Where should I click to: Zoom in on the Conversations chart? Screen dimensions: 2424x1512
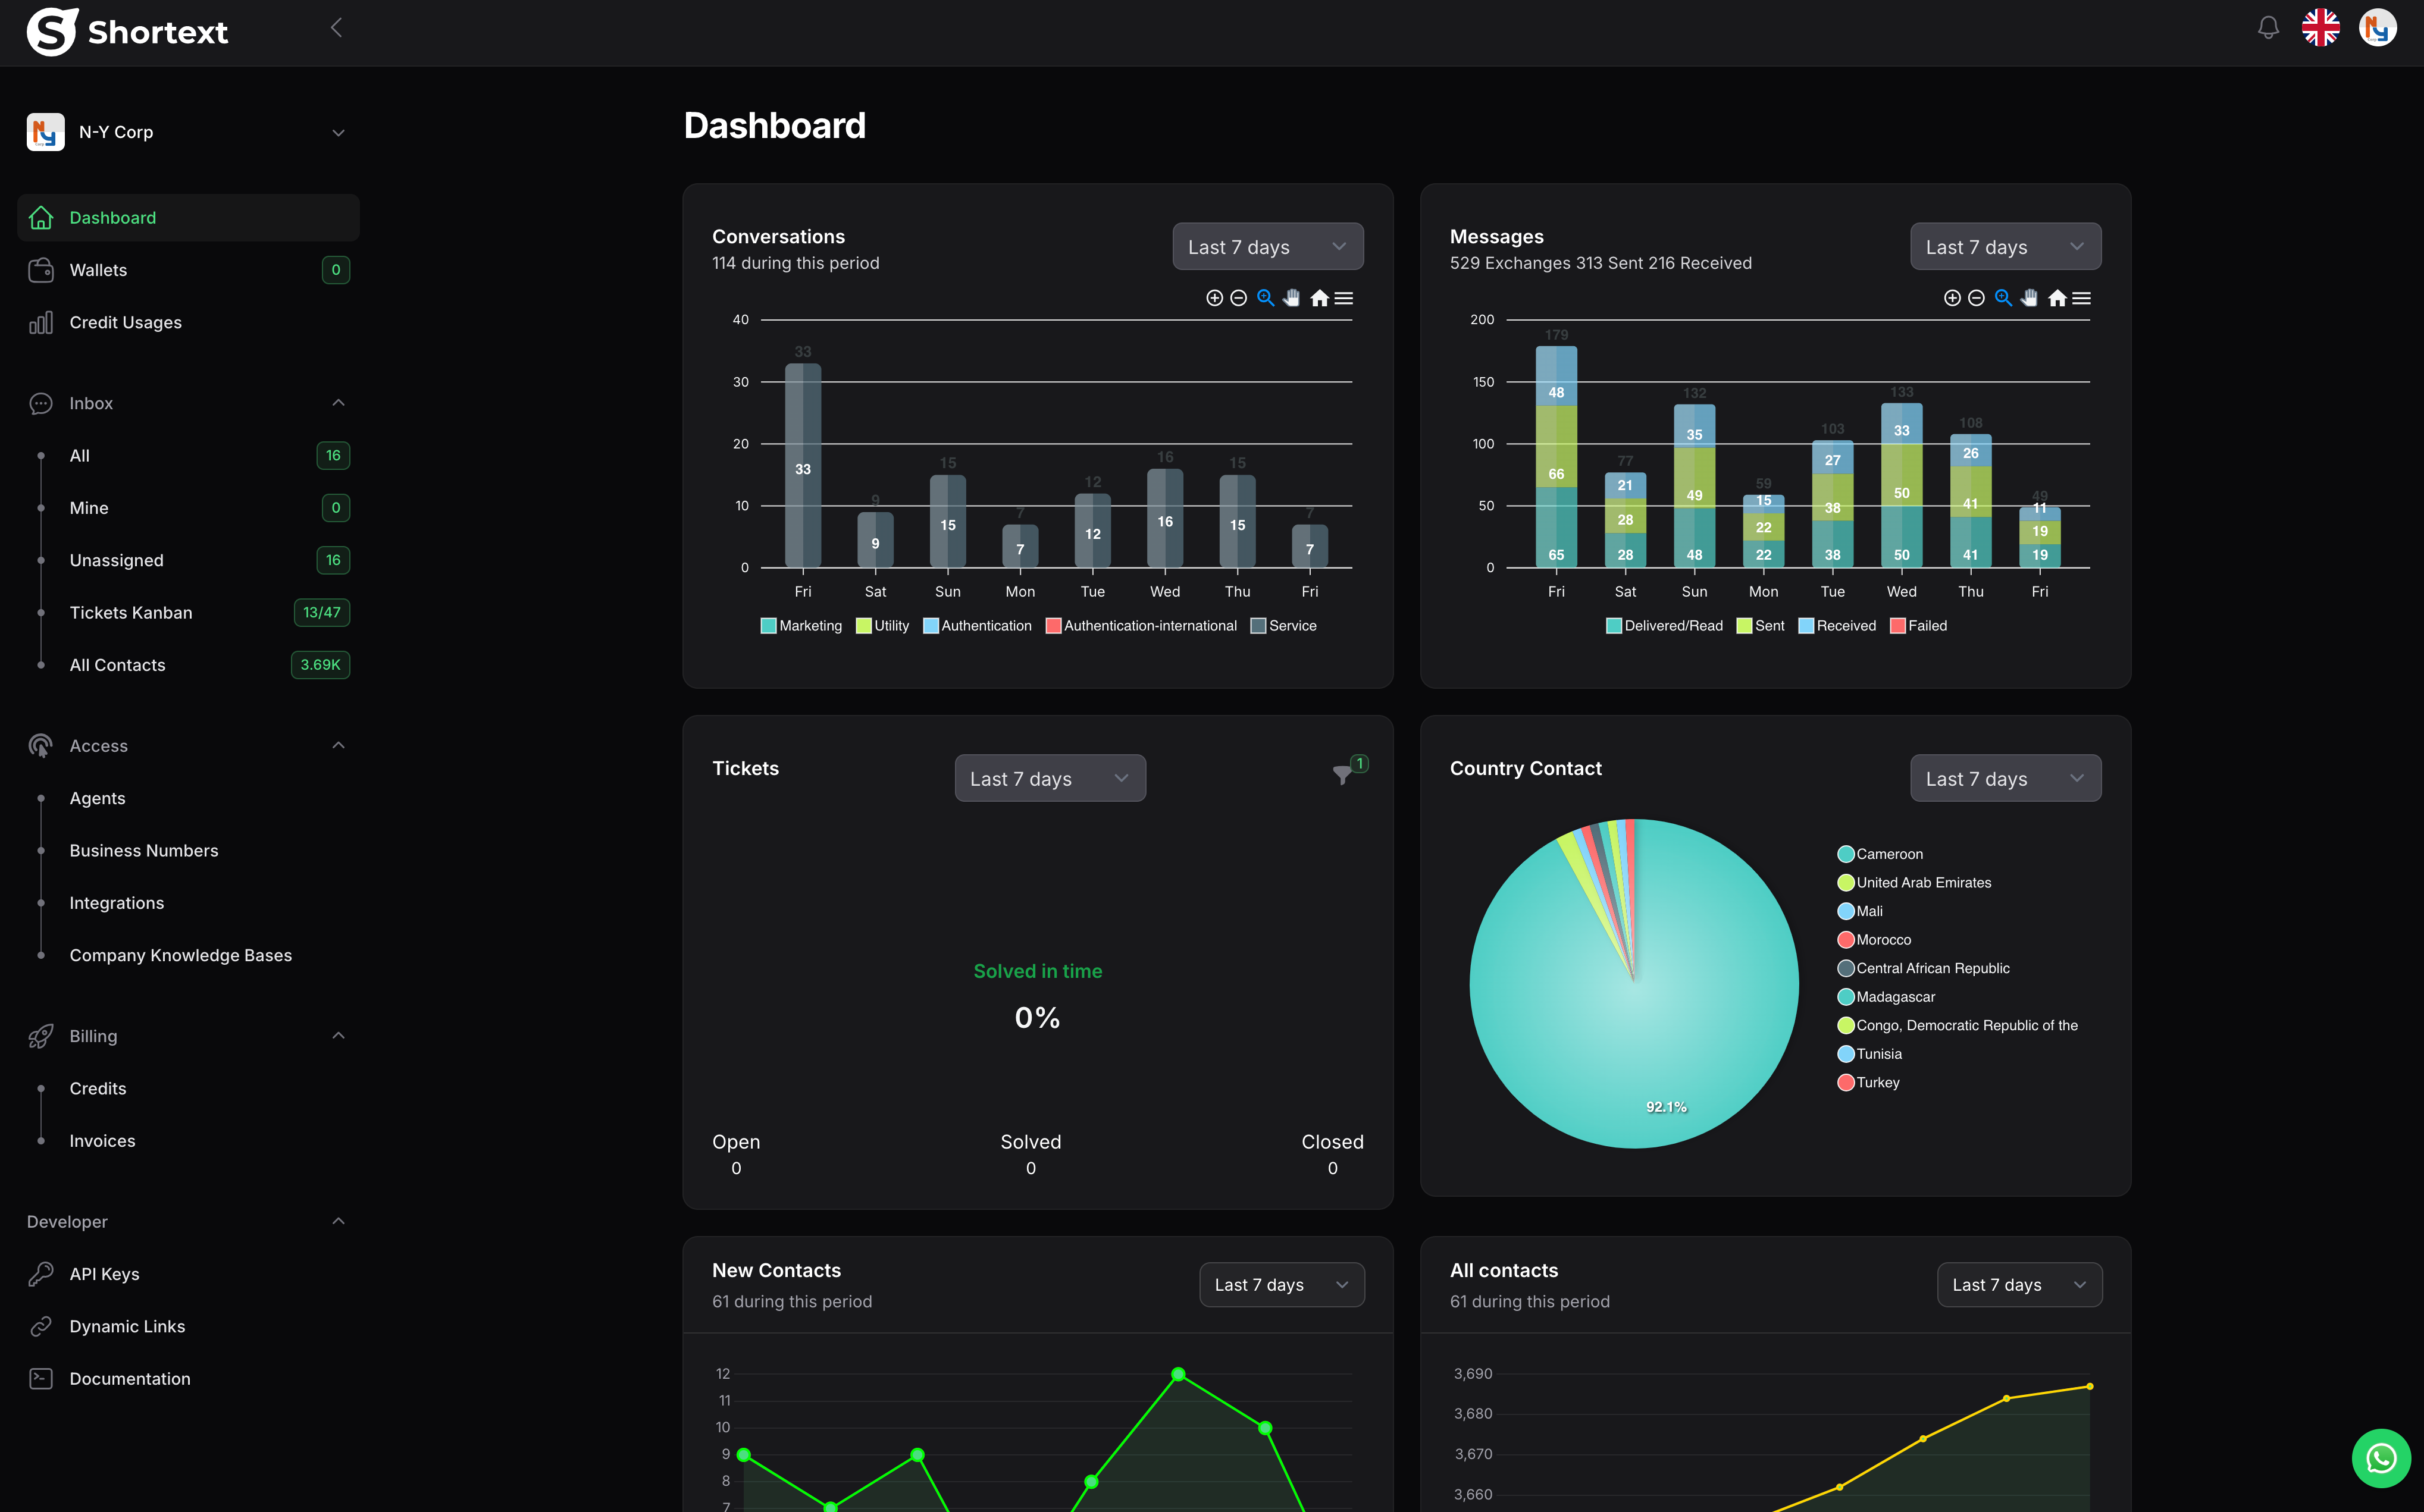coord(1215,297)
